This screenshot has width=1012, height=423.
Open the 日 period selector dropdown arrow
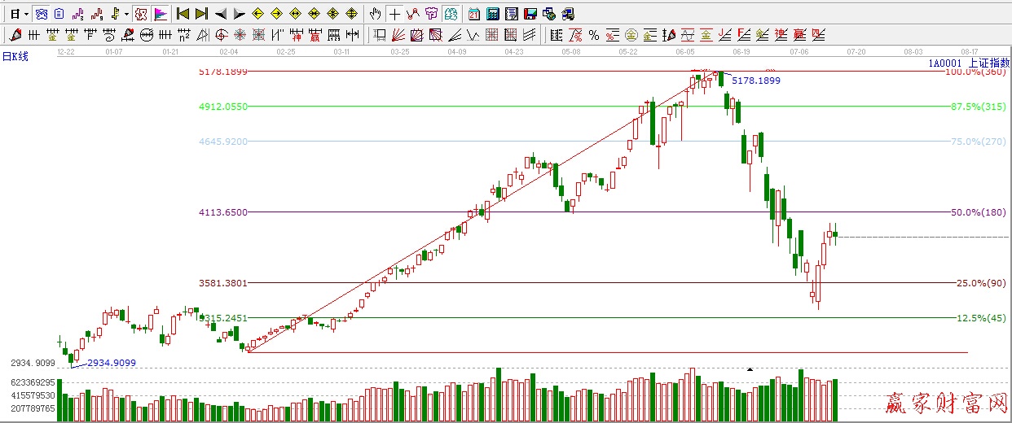click(26, 14)
